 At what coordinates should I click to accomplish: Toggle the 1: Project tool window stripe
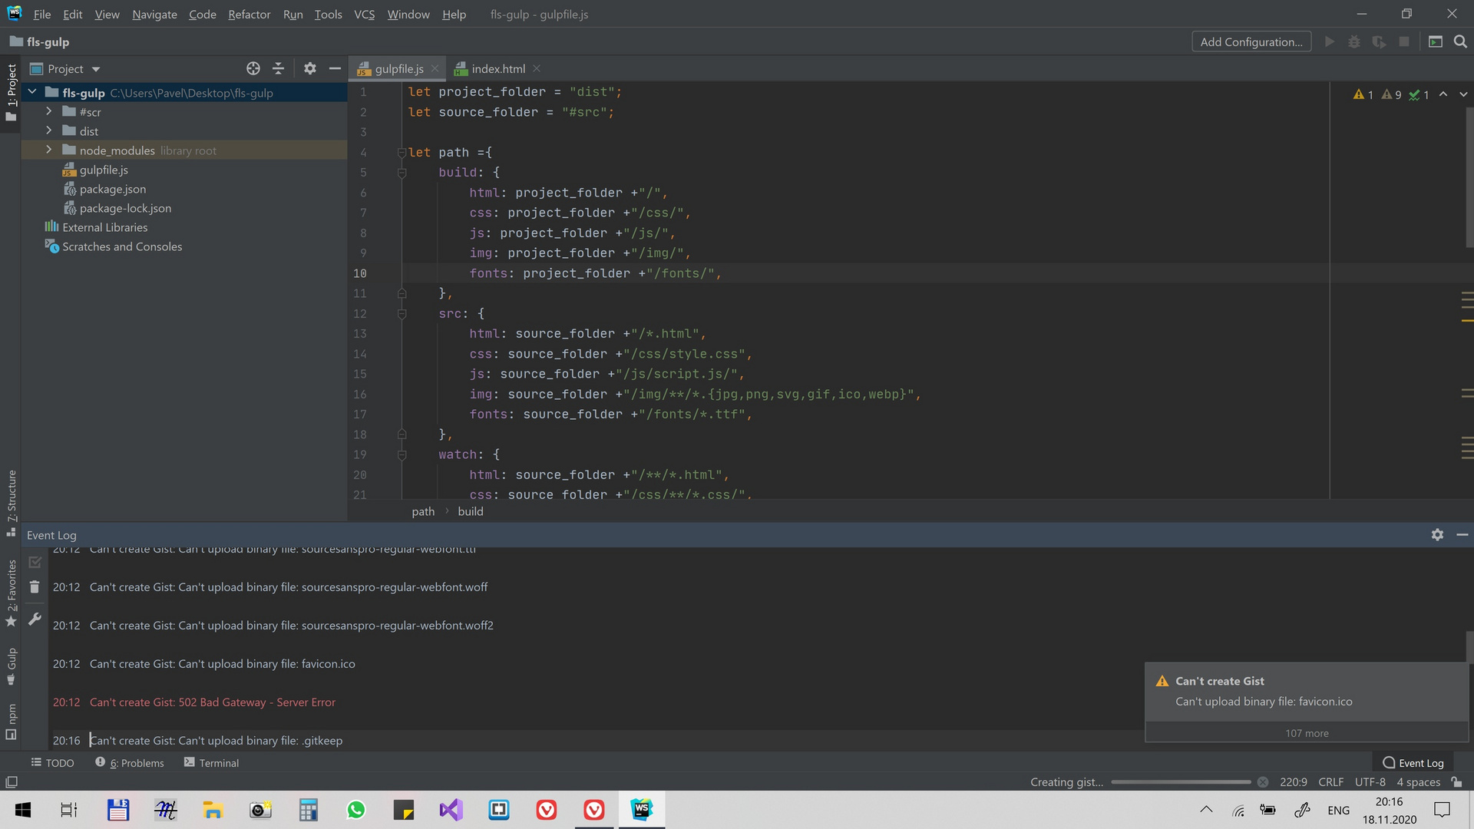11,92
